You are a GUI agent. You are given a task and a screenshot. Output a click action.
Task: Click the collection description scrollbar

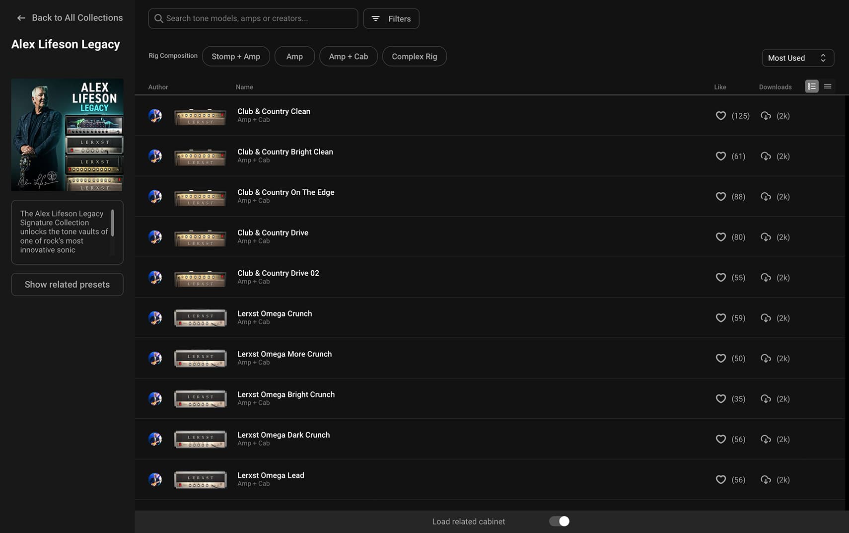[113, 223]
